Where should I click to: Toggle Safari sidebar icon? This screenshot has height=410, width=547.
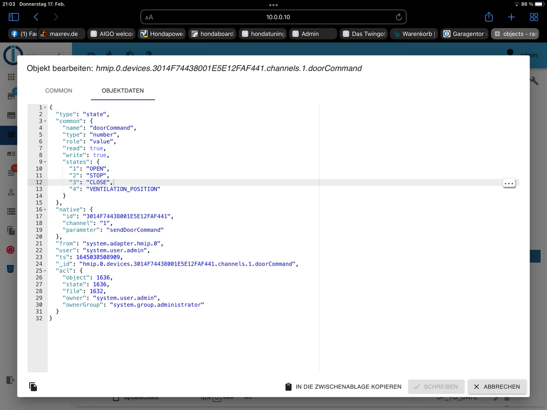pyautogui.click(x=14, y=17)
